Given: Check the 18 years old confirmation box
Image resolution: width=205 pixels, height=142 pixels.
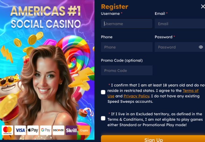Looking at the screenshot, I should (103, 92).
